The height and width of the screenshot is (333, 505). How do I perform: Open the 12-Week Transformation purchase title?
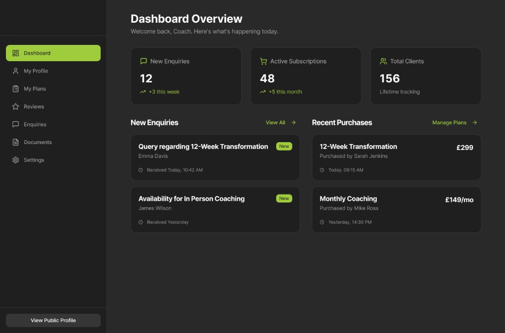tap(358, 147)
